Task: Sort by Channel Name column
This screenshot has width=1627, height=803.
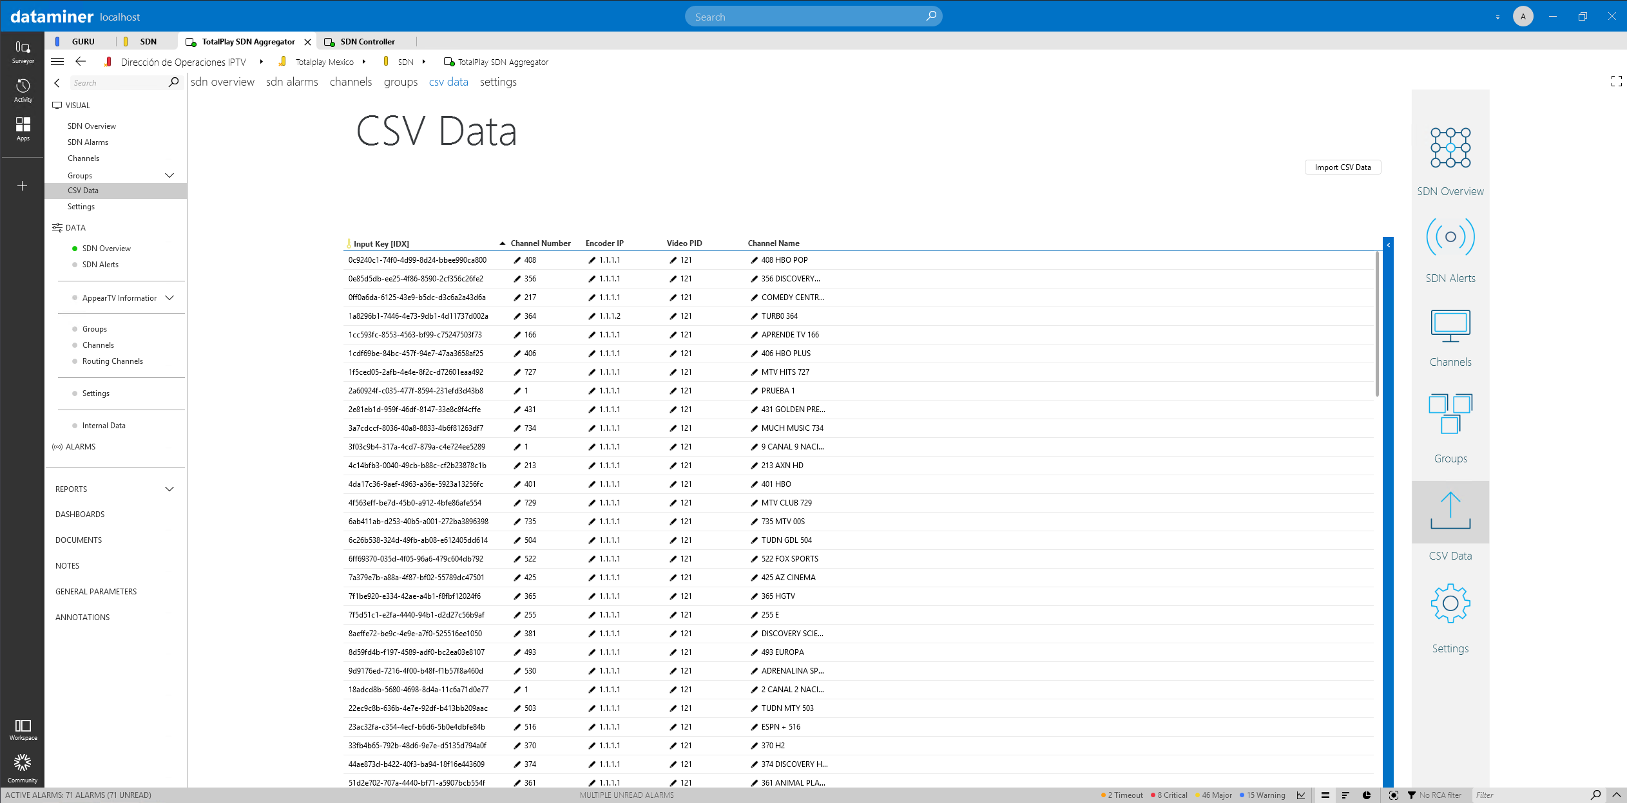Action: pyautogui.click(x=773, y=243)
